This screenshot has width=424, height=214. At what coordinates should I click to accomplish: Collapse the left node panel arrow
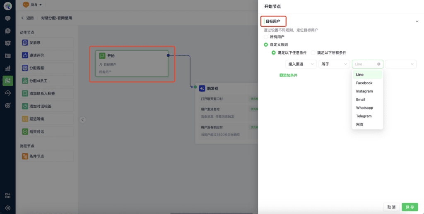[83, 119]
